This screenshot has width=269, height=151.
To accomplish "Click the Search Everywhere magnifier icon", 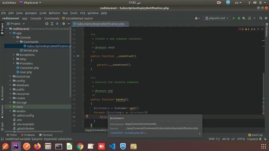I will (x=261, y=18).
